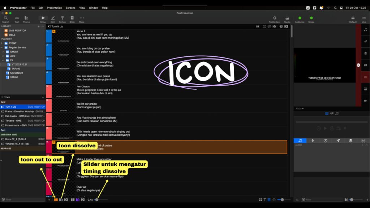370x208 pixels.
Task: Clear the video input layer with camera icon
Action: point(366,100)
